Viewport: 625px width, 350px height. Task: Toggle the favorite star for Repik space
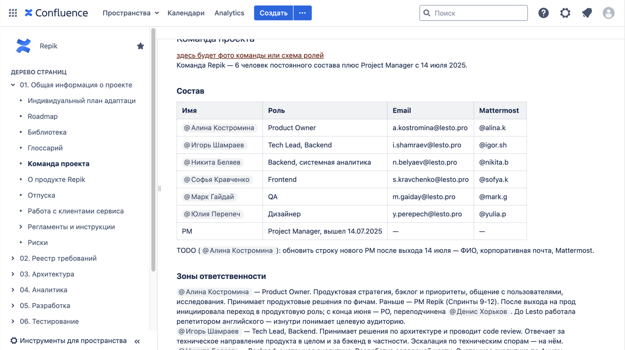(141, 46)
